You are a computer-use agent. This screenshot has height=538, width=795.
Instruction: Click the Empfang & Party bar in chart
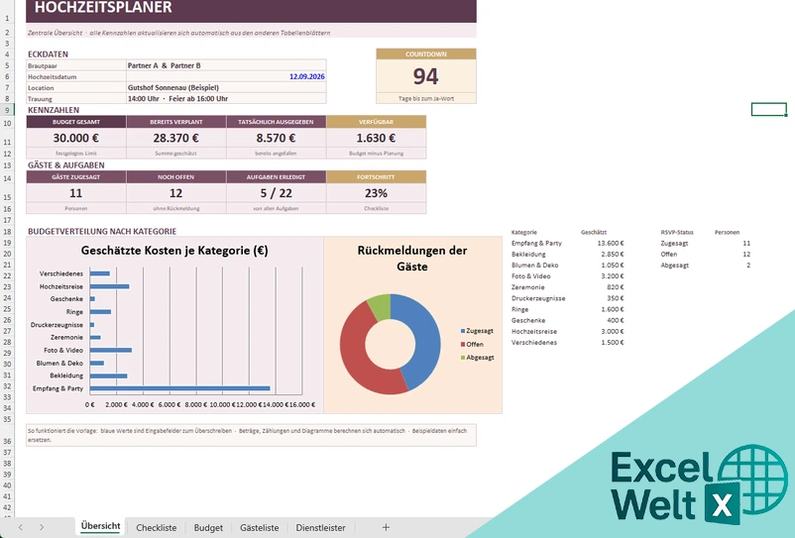click(x=180, y=388)
